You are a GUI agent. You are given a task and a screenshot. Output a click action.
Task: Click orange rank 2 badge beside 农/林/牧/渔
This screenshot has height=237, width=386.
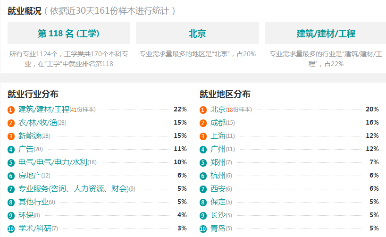tap(11, 123)
